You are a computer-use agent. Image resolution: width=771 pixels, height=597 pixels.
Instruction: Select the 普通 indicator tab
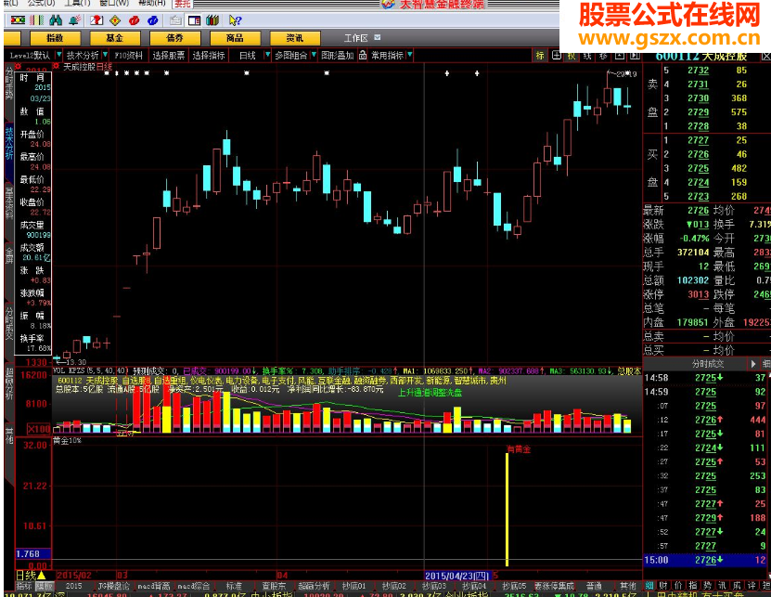click(x=594, y=586)
